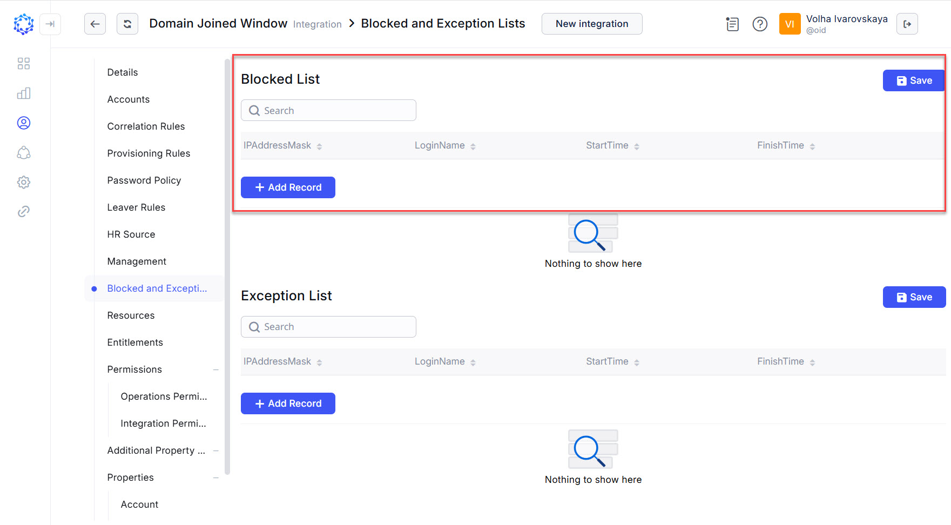Navigate back using the back arrow icon
951x525 pixels.
pyautogui.click(x=95, y=24)
